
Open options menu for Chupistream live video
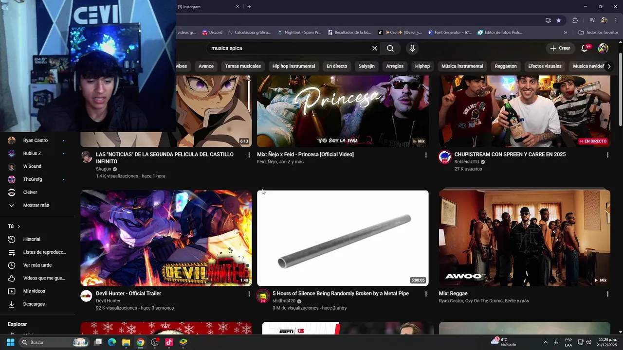(x=607, y=155)
